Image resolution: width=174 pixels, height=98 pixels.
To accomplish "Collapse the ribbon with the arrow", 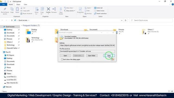I will [170, 4].
